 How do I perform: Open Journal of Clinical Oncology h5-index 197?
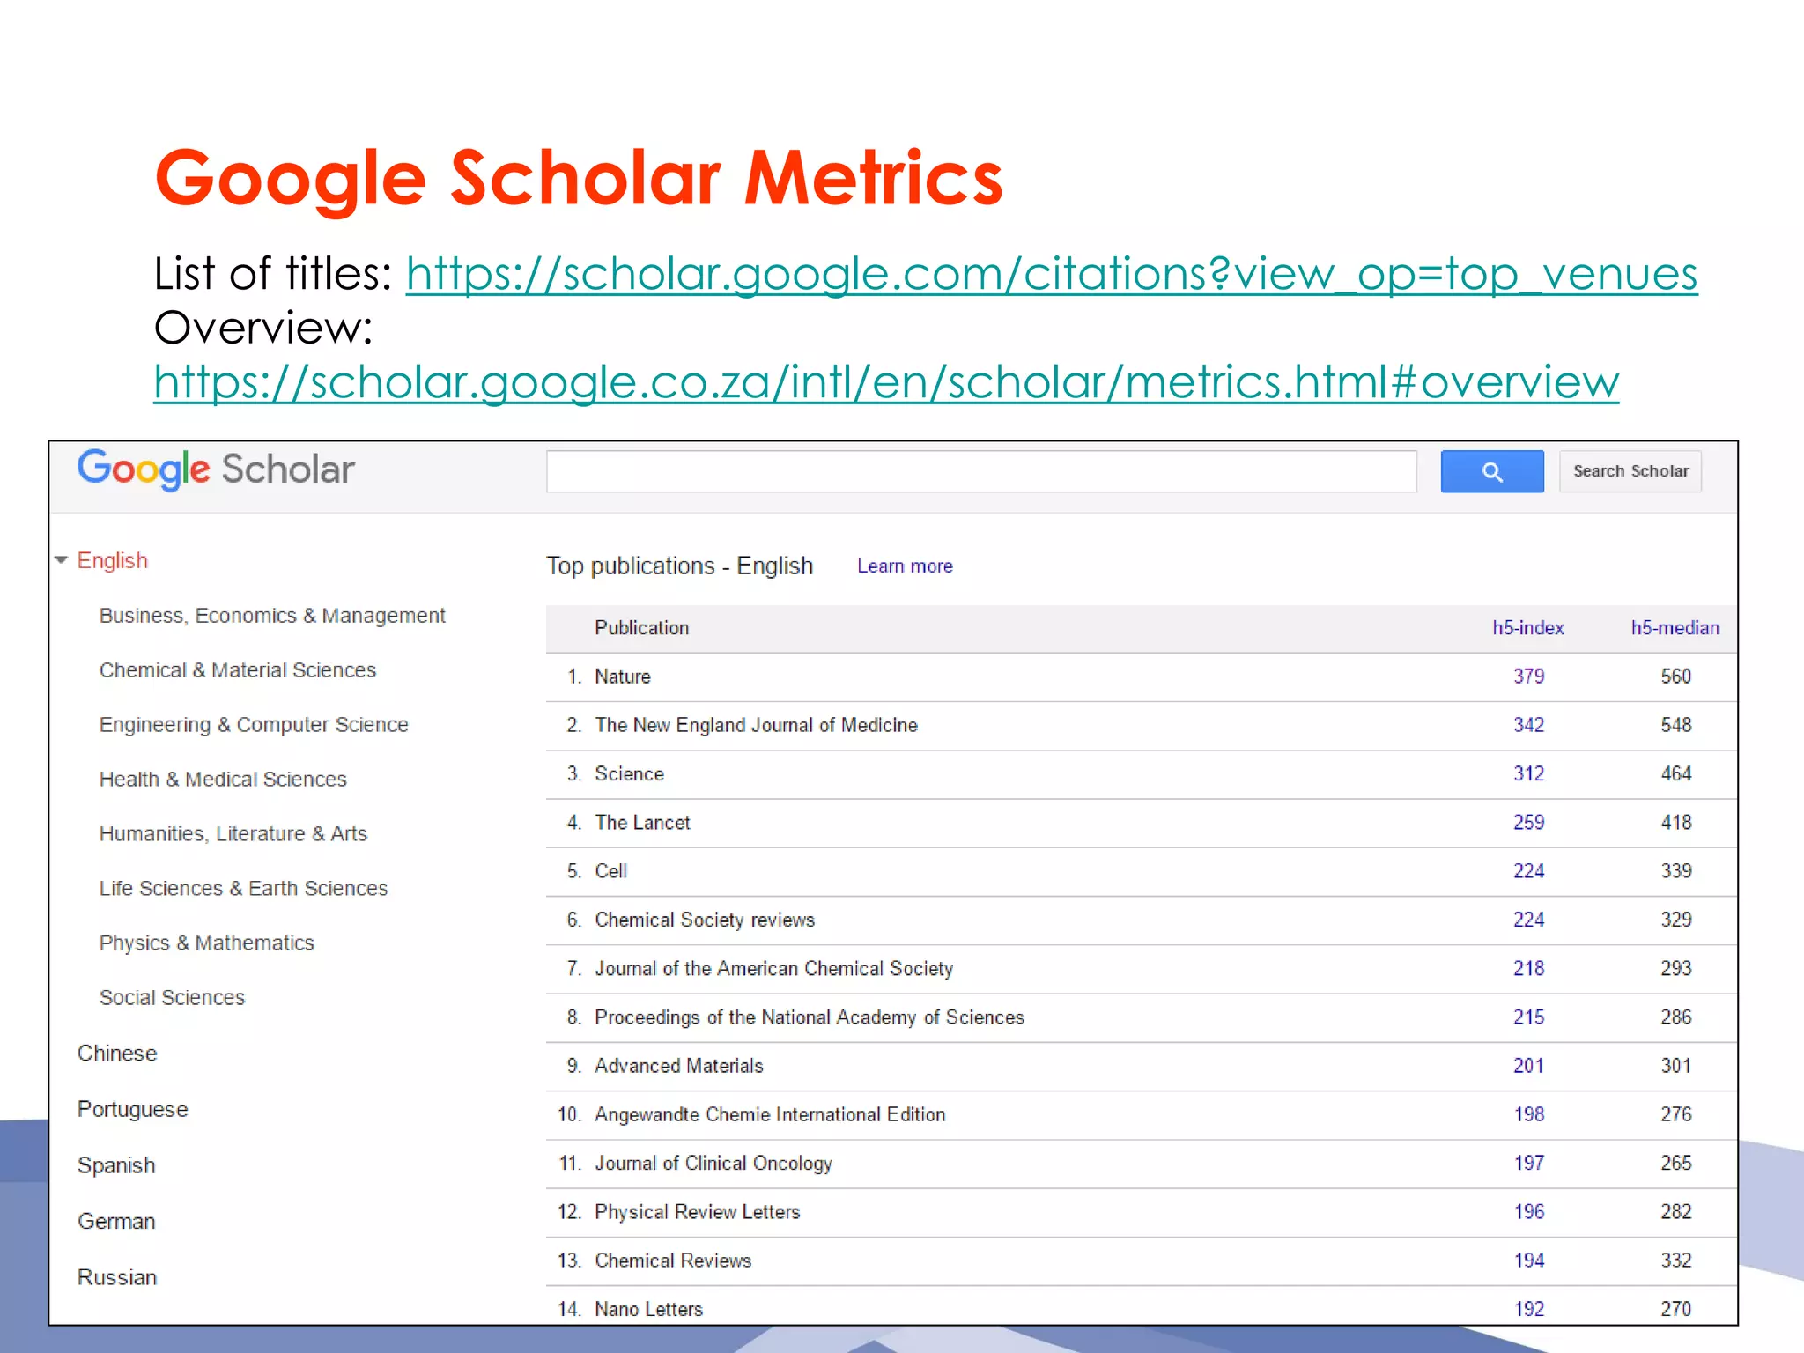[1529, 1163]
